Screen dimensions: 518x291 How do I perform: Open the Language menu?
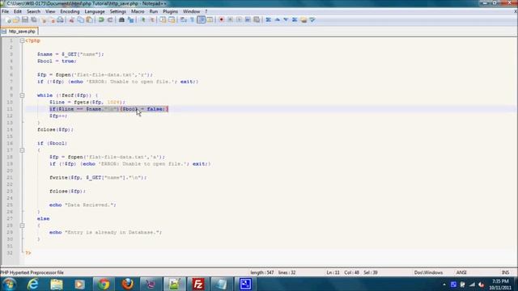95,11
